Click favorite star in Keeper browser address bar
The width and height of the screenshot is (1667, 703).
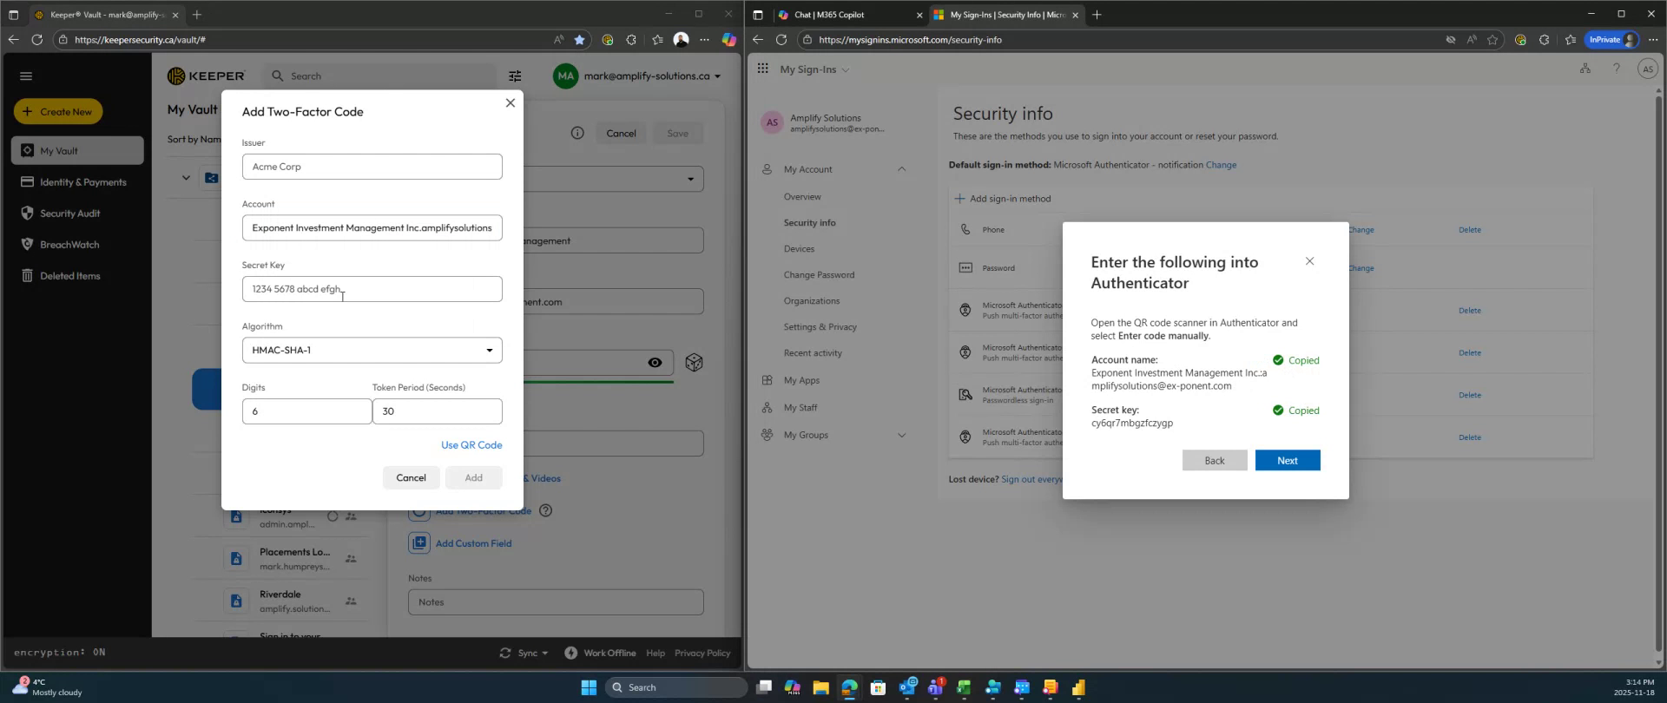coord(579,39)
